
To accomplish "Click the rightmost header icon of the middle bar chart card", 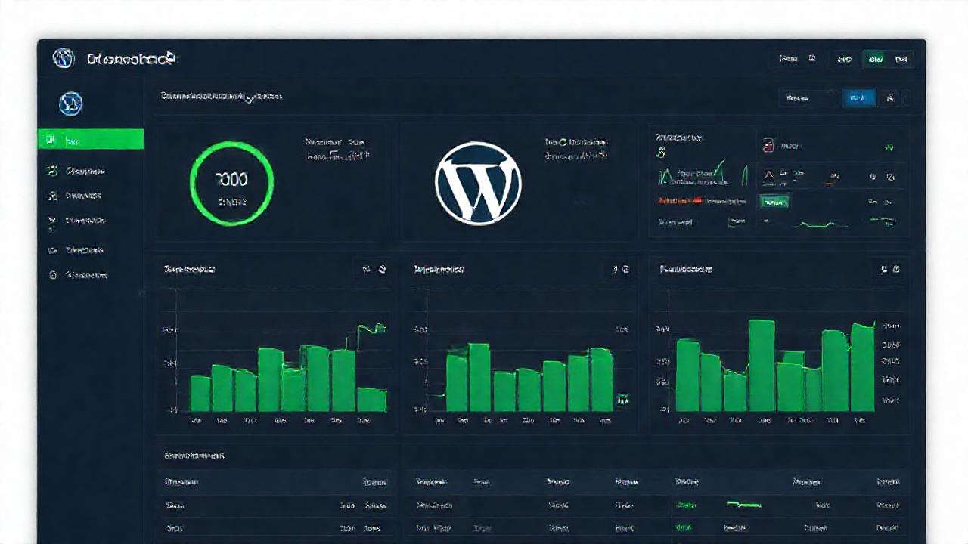I will 626,269.
